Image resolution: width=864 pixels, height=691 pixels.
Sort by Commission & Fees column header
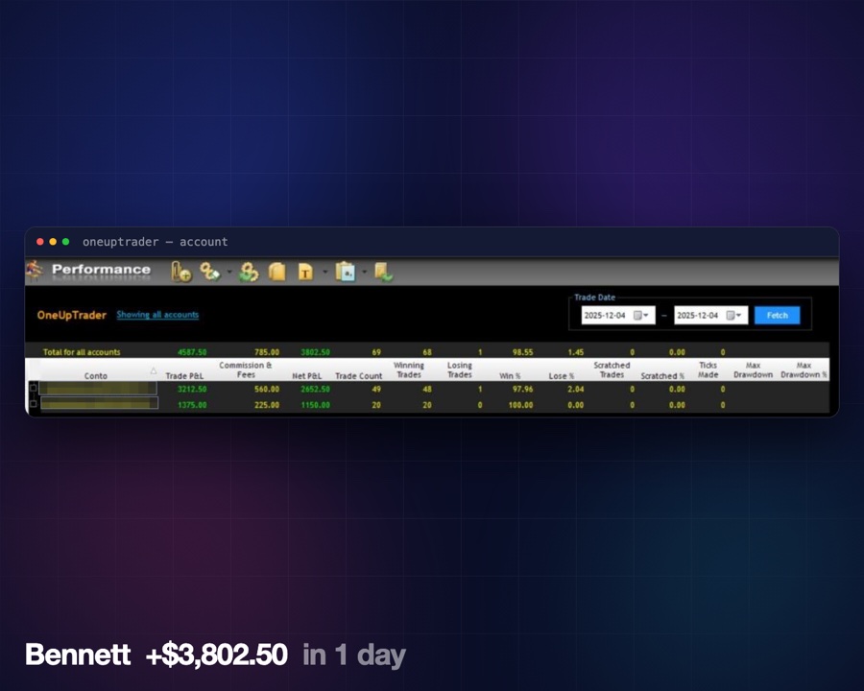point(246,369)
